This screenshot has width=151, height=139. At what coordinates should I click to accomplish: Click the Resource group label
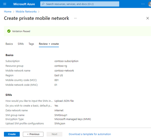[x=15, y=66]
